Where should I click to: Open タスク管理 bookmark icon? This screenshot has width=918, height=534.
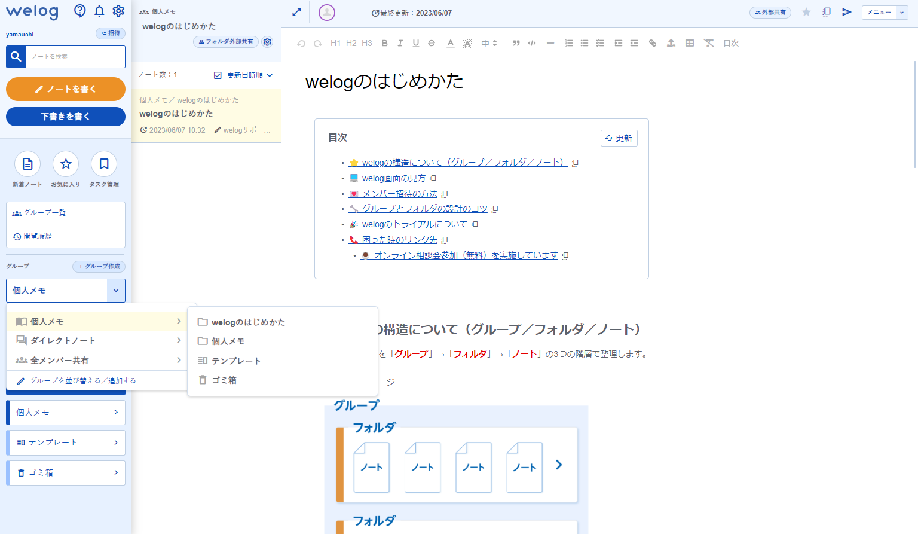coord(104,164)
